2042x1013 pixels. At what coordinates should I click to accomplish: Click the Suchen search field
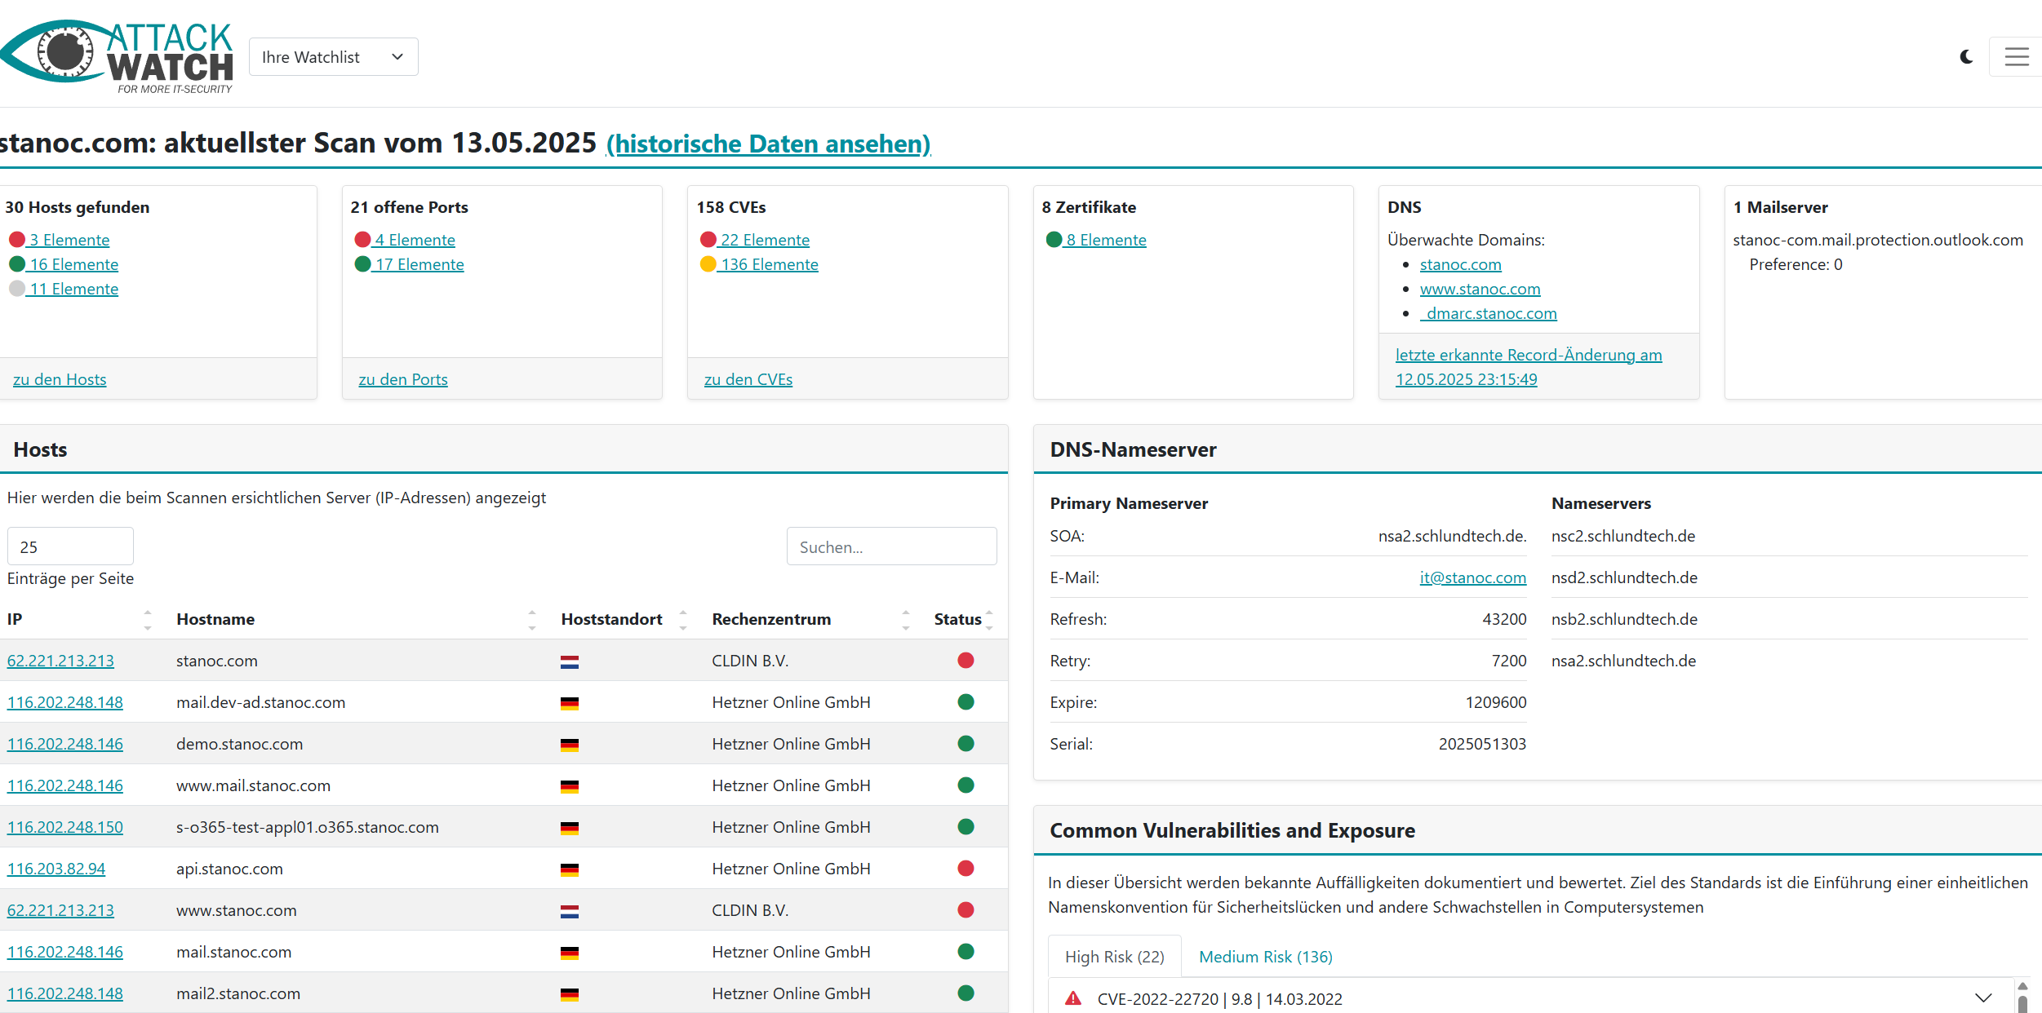pyautogui.click(x=891, y=546)
